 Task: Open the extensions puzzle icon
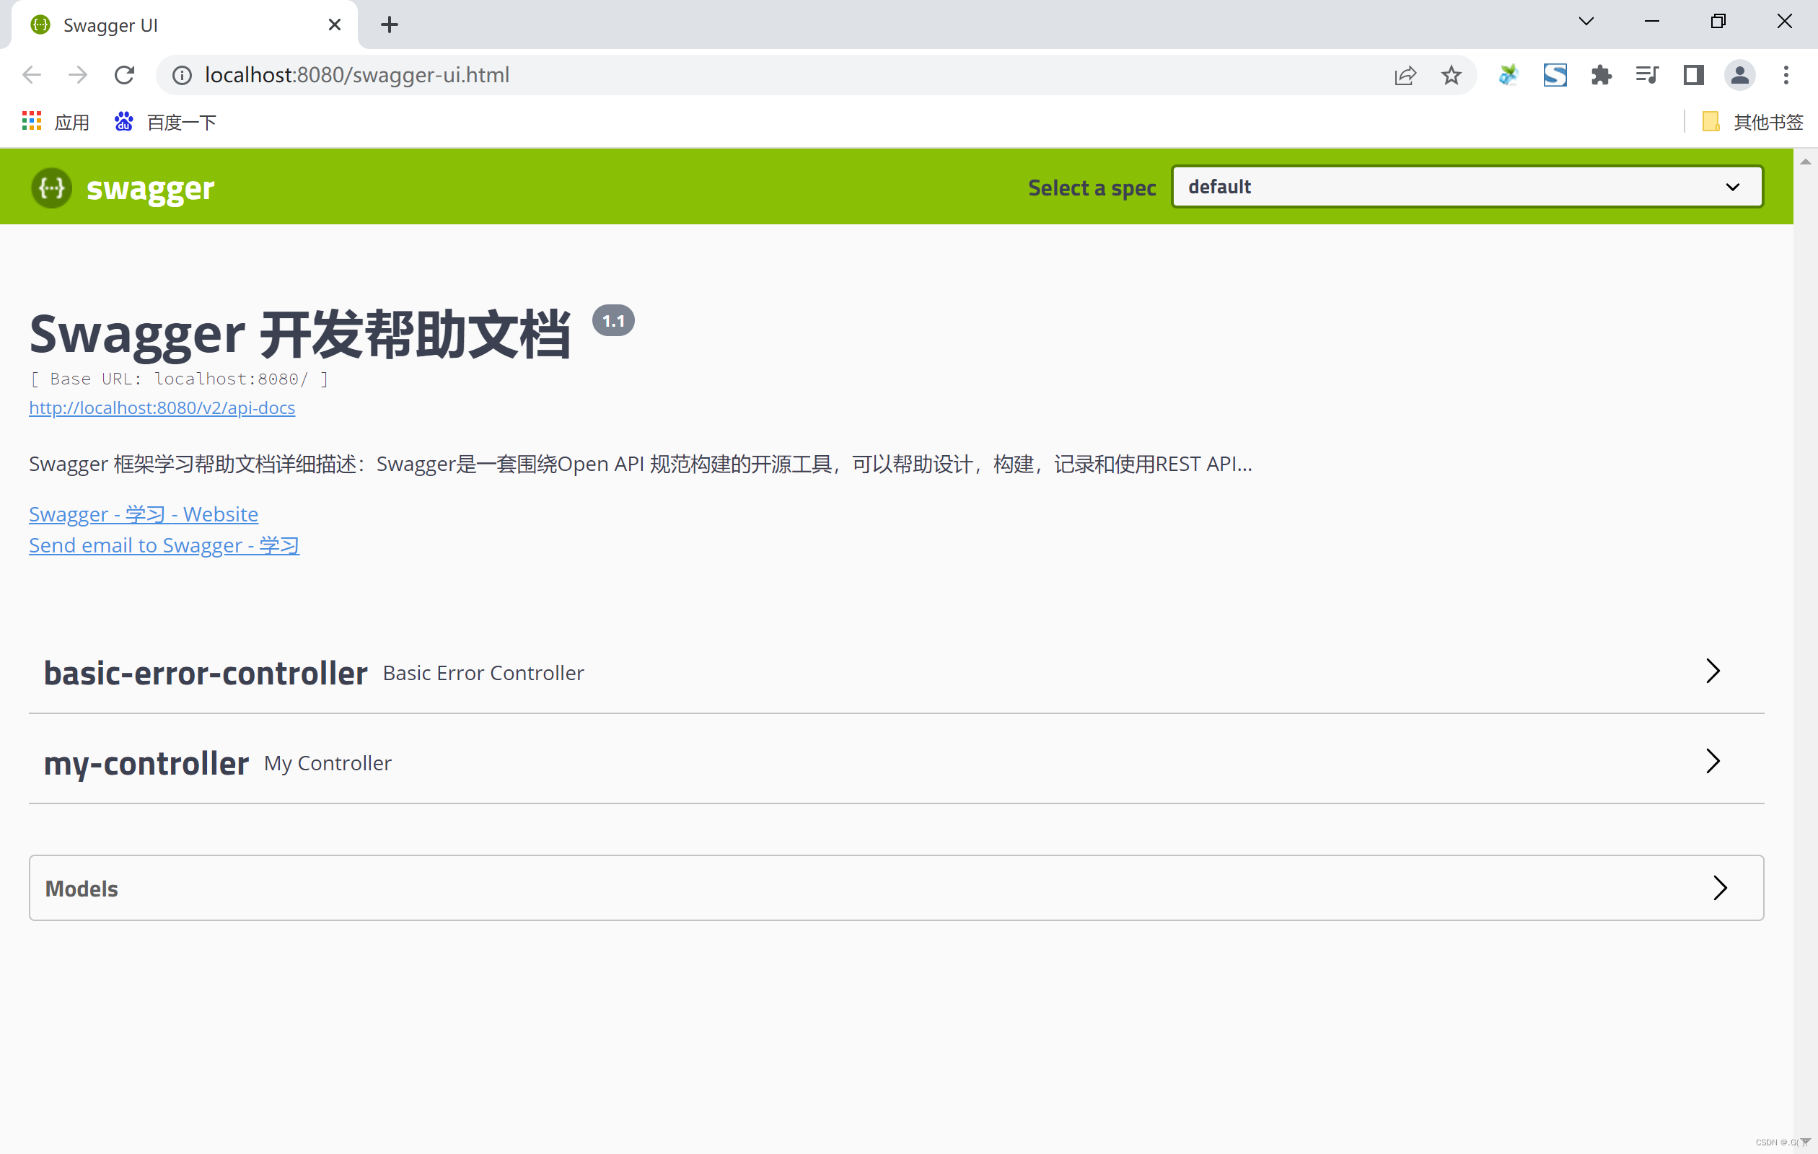tap(1601, 75)
